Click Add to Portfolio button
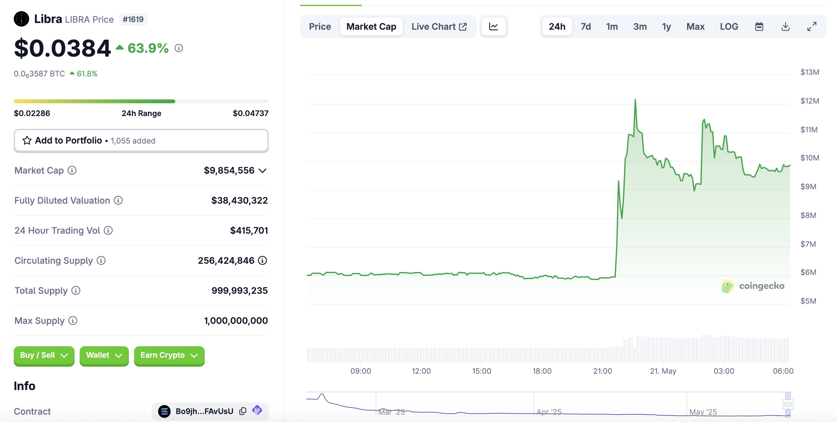This screenshot has height=422, width=837. click(x=141, y=141)
